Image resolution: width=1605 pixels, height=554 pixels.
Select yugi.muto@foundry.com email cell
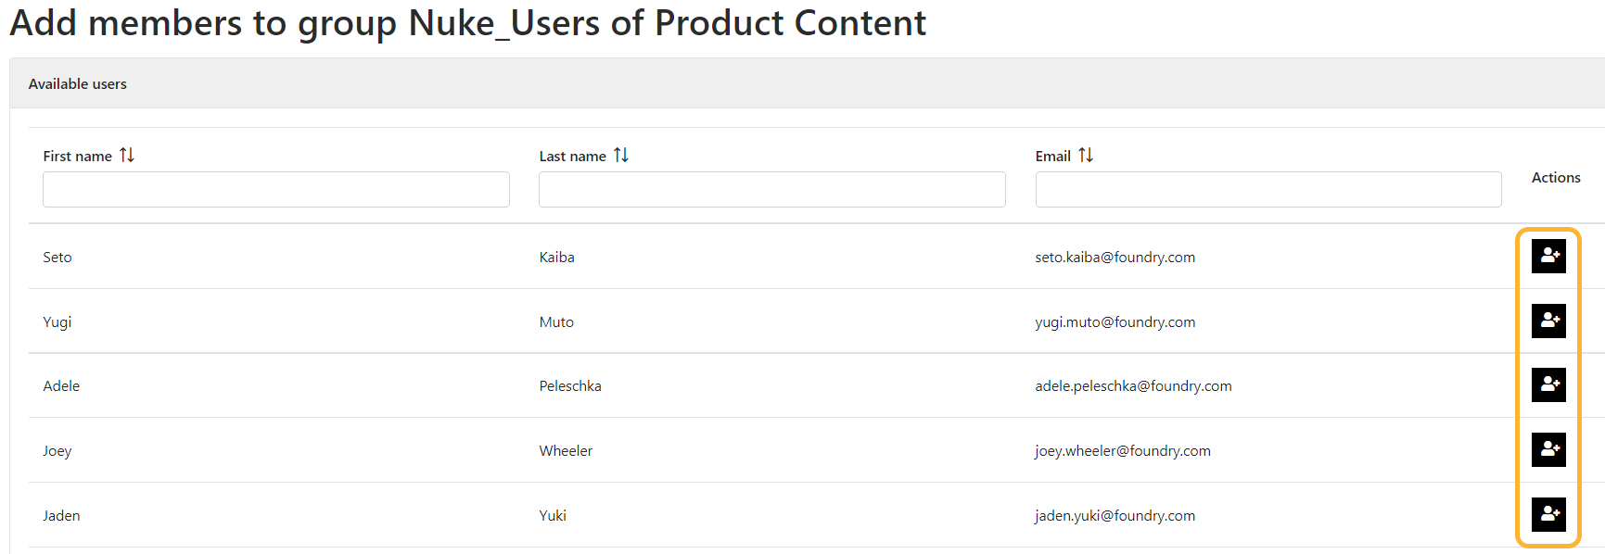point(1115,322)
